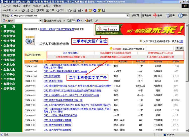189x137 pixels.
Task: Click the Refresh page toolbar icon
Action: [27, 10]
